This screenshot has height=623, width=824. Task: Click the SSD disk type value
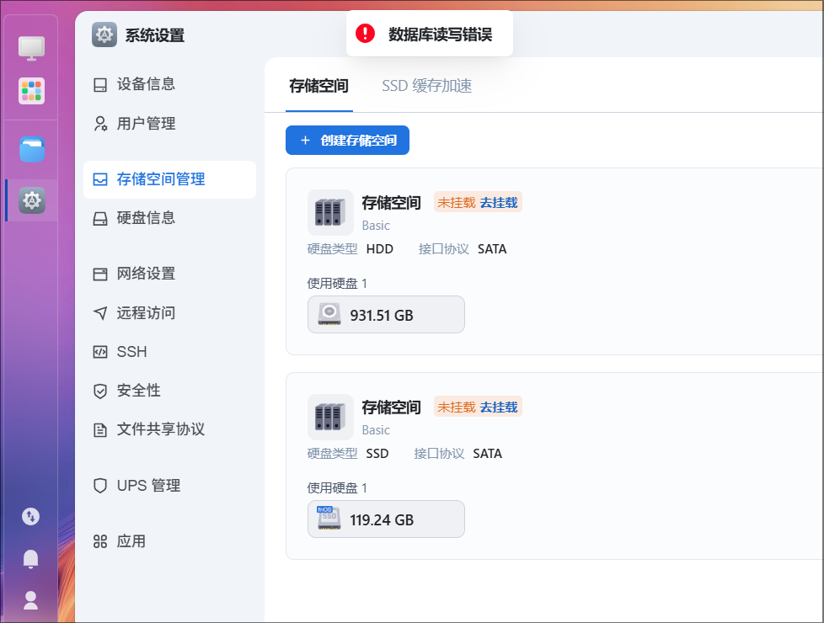point(377,453)
